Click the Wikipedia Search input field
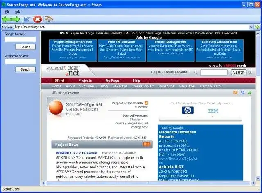262x193 pixels. 20,62
